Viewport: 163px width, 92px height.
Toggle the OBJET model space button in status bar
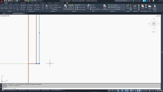(x=109, y=91)
